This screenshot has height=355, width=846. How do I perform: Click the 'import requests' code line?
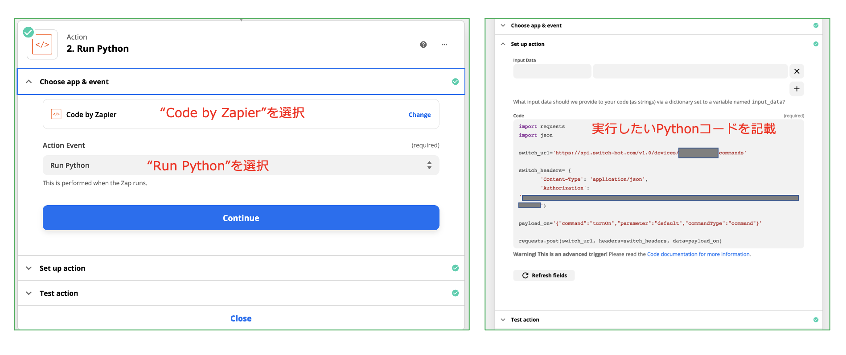point(542,126)
